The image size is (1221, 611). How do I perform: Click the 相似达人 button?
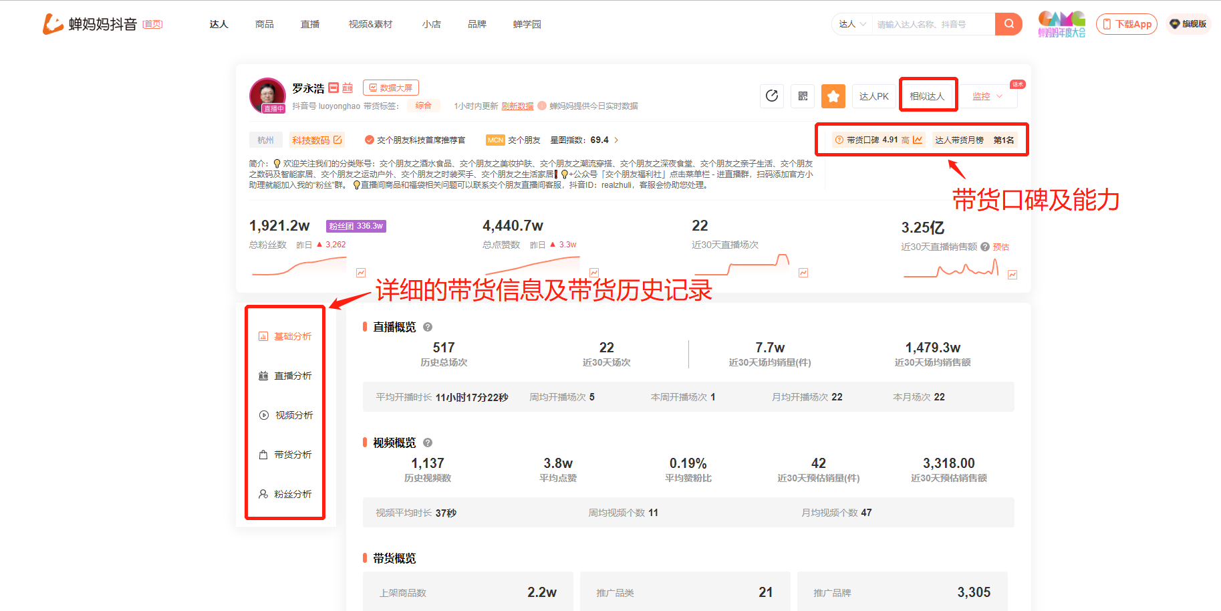(927, 96)
